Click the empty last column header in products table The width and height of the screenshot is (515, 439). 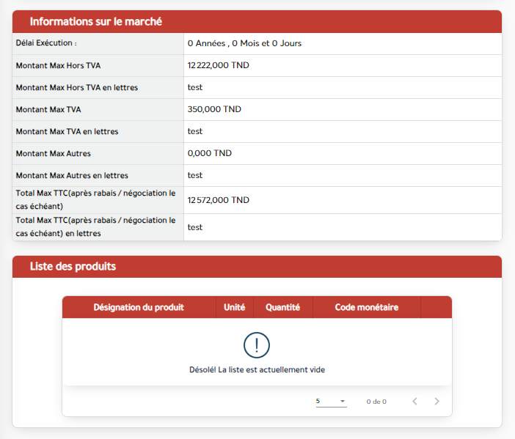436,307
